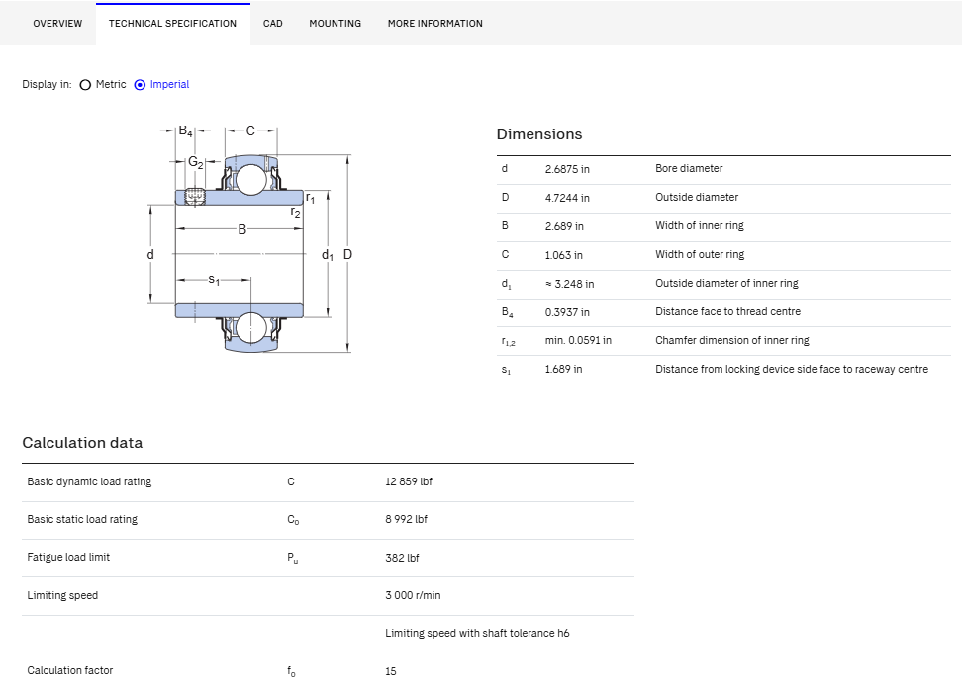Viewport: 962px width, 697px height.
Task: Click the Dimensions heading
Action: coord(539,134)
